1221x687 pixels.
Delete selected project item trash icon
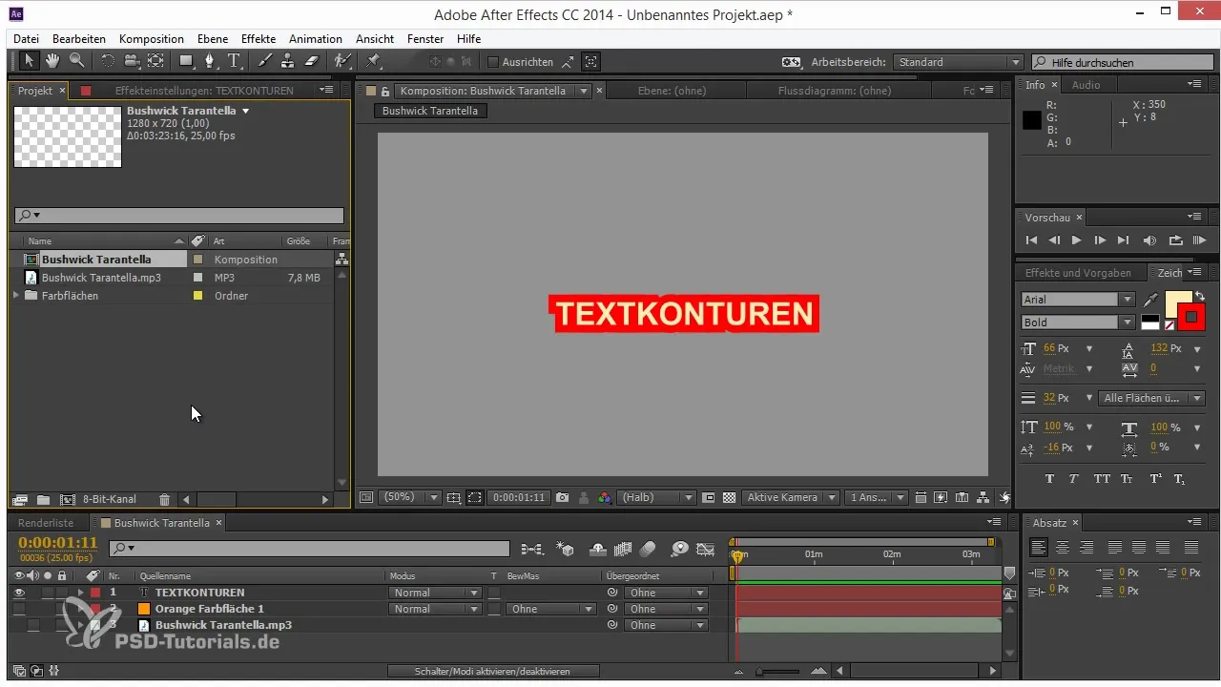[x=164, y=499]
